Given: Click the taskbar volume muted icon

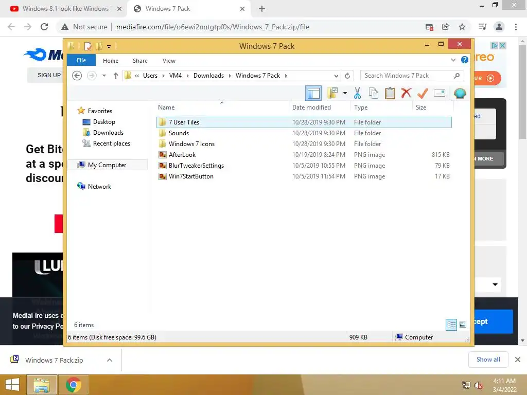Looking at the screenshot, I should point(479,385).
